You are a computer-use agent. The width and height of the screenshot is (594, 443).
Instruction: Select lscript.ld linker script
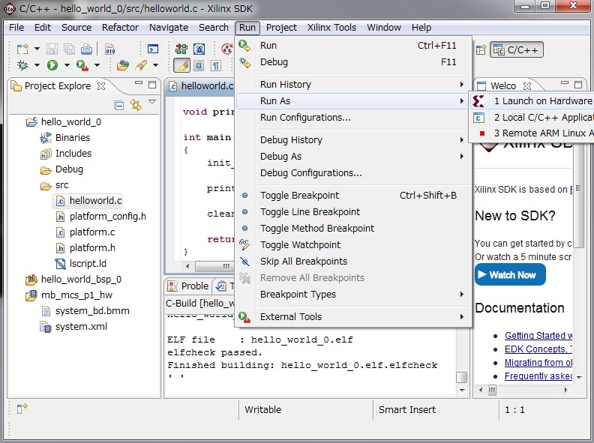[x=88, y=264]
